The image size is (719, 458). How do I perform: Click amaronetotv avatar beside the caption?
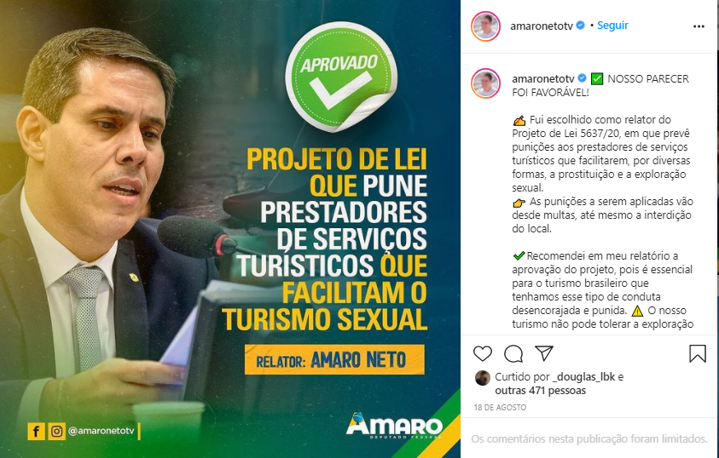485,83
